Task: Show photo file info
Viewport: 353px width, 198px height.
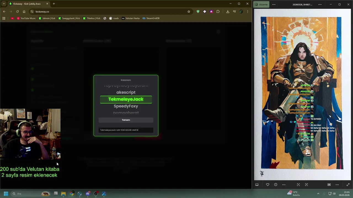Action: pos(276,185)
